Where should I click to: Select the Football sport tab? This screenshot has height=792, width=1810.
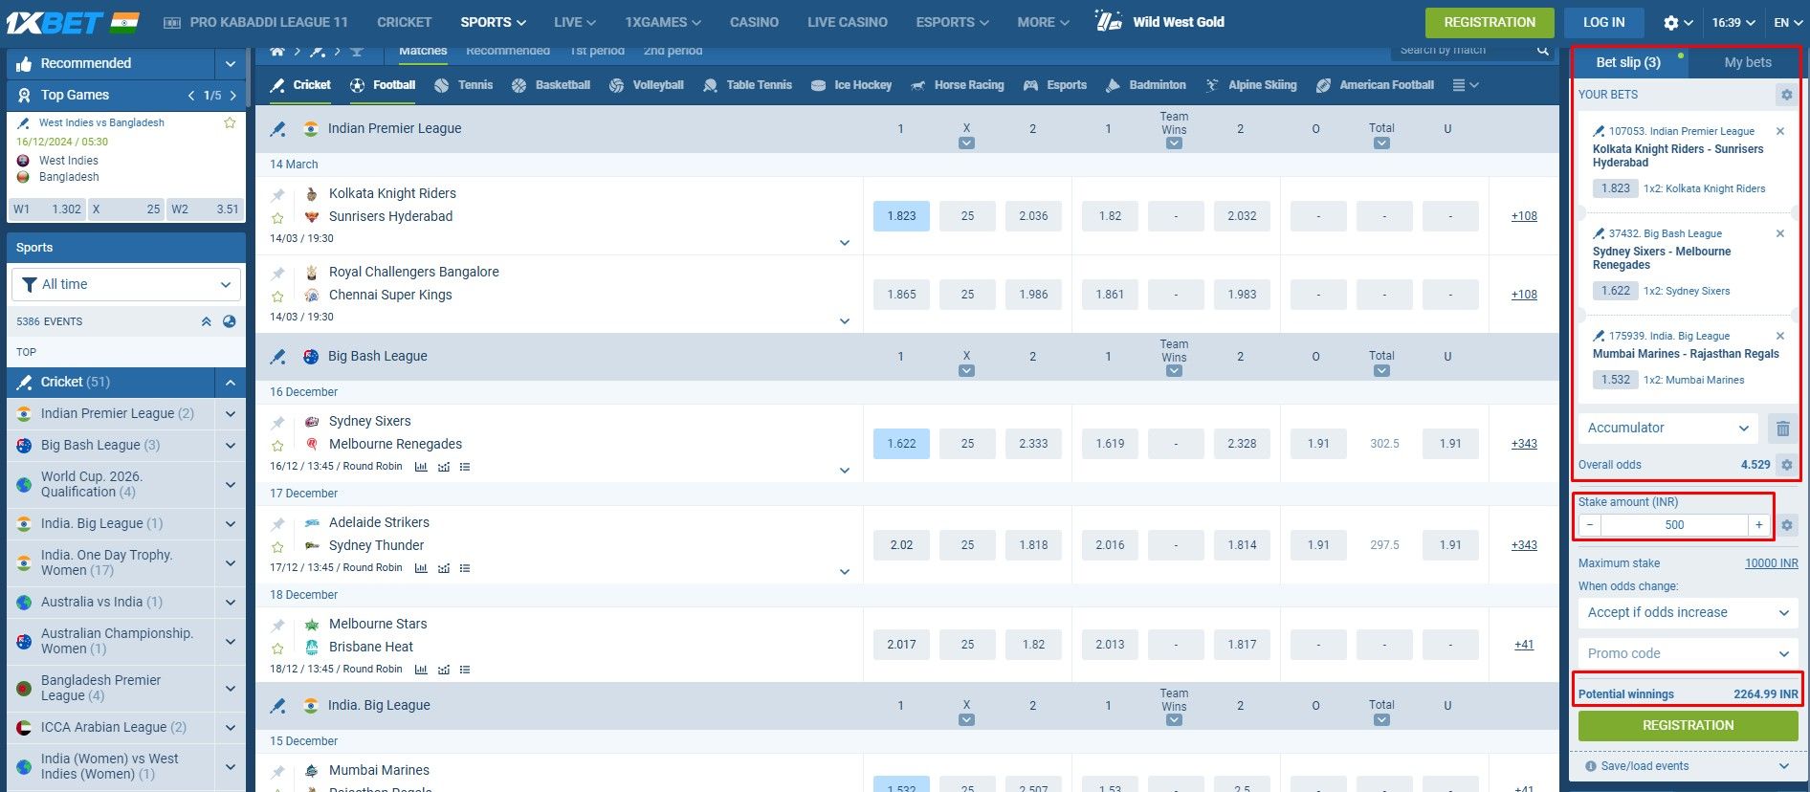pos(383,85)
